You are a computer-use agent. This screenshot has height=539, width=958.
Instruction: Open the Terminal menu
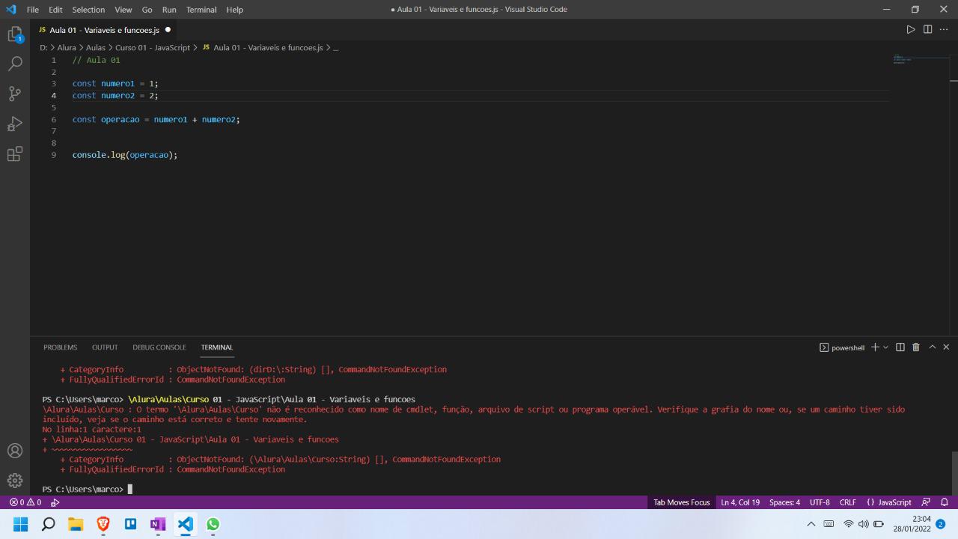tap(201, 10)
